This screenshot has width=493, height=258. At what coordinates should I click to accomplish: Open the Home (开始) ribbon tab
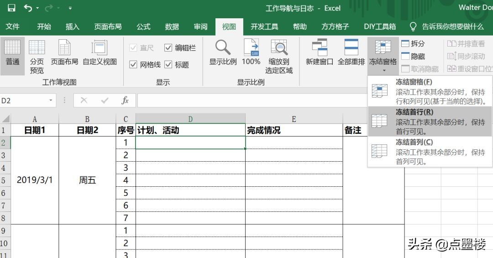click(44, 27)
